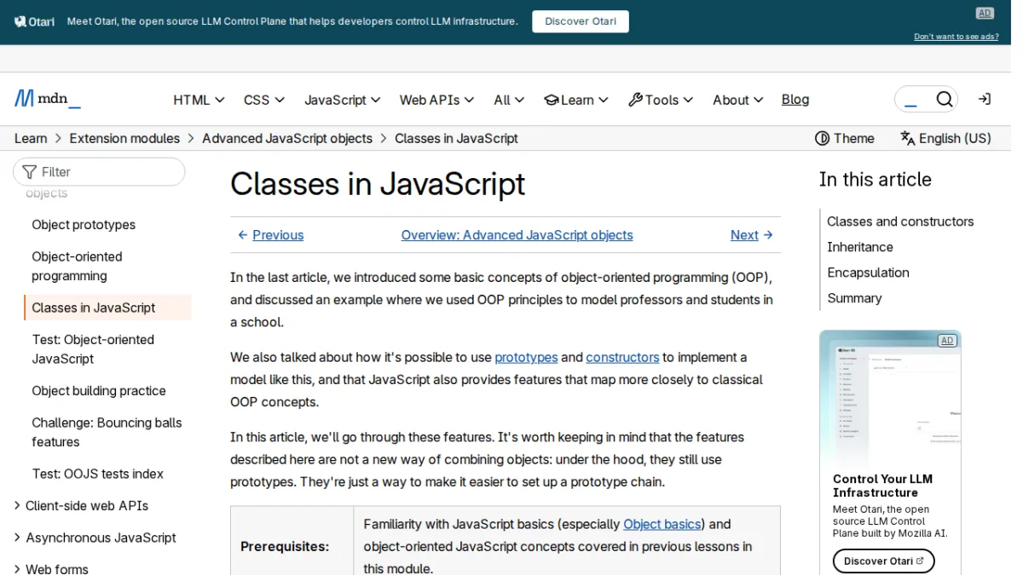Image resolution: width=1023 pixels, height=575 pixels.
Task: Expand the Web APIs menu
Action: pyautogui.click(x=436, y=100)
